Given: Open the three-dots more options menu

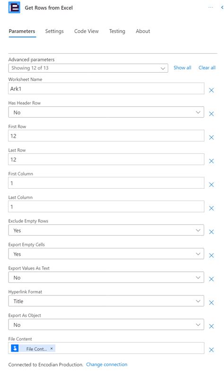Looking at the screenshot, I should tap(210, 8).
